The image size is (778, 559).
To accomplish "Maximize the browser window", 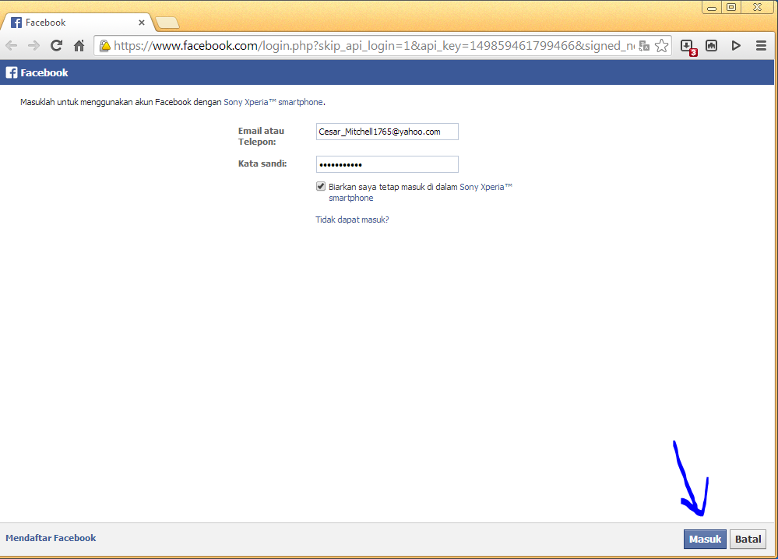I will 730,7.
